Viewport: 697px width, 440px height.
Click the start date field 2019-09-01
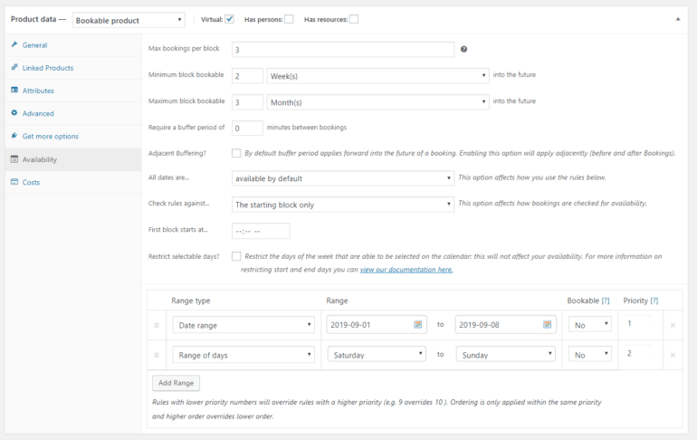(377, 324)
